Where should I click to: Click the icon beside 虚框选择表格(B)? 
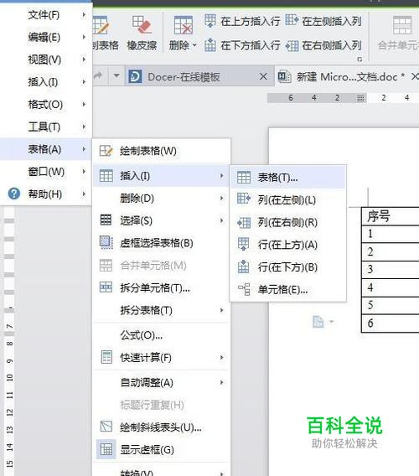(x=106, y=242)
